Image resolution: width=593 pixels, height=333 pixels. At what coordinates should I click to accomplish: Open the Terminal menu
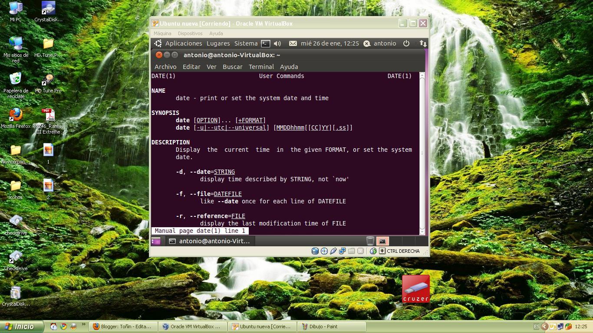(x=261, y=67)
